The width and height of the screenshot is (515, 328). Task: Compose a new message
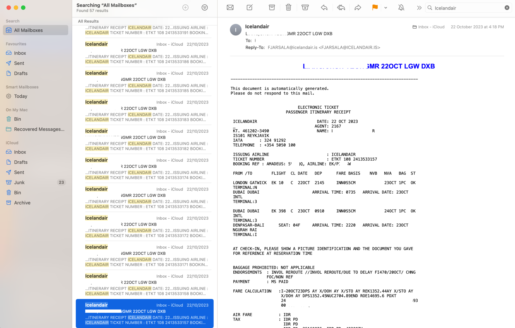250,7
